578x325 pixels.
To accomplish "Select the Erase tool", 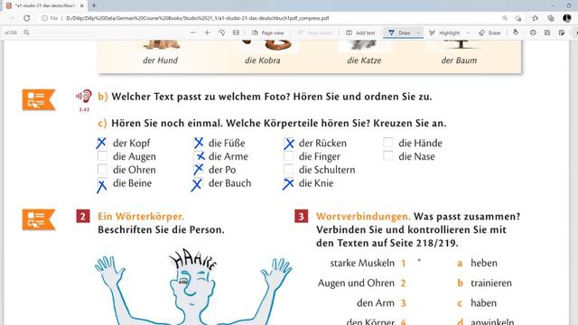I will pos(489,32).
